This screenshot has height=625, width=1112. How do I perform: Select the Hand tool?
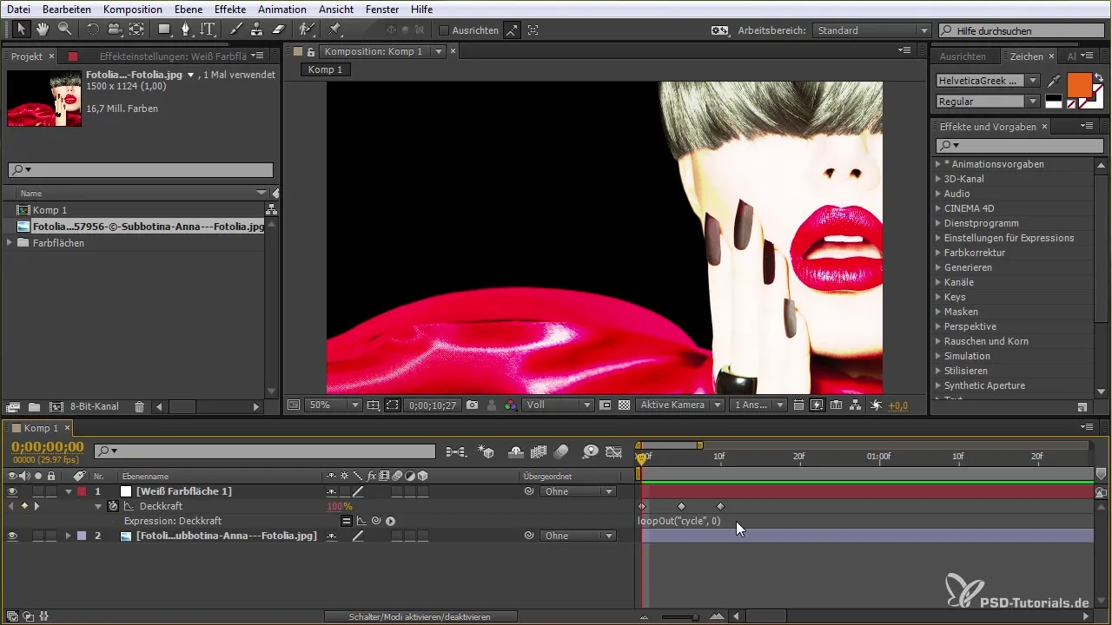coord(43,30)
